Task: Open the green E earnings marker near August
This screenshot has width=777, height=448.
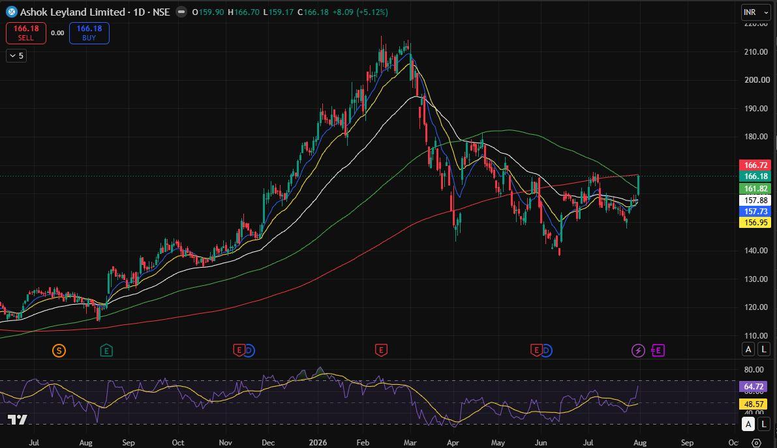Action: tap(106, 351)
